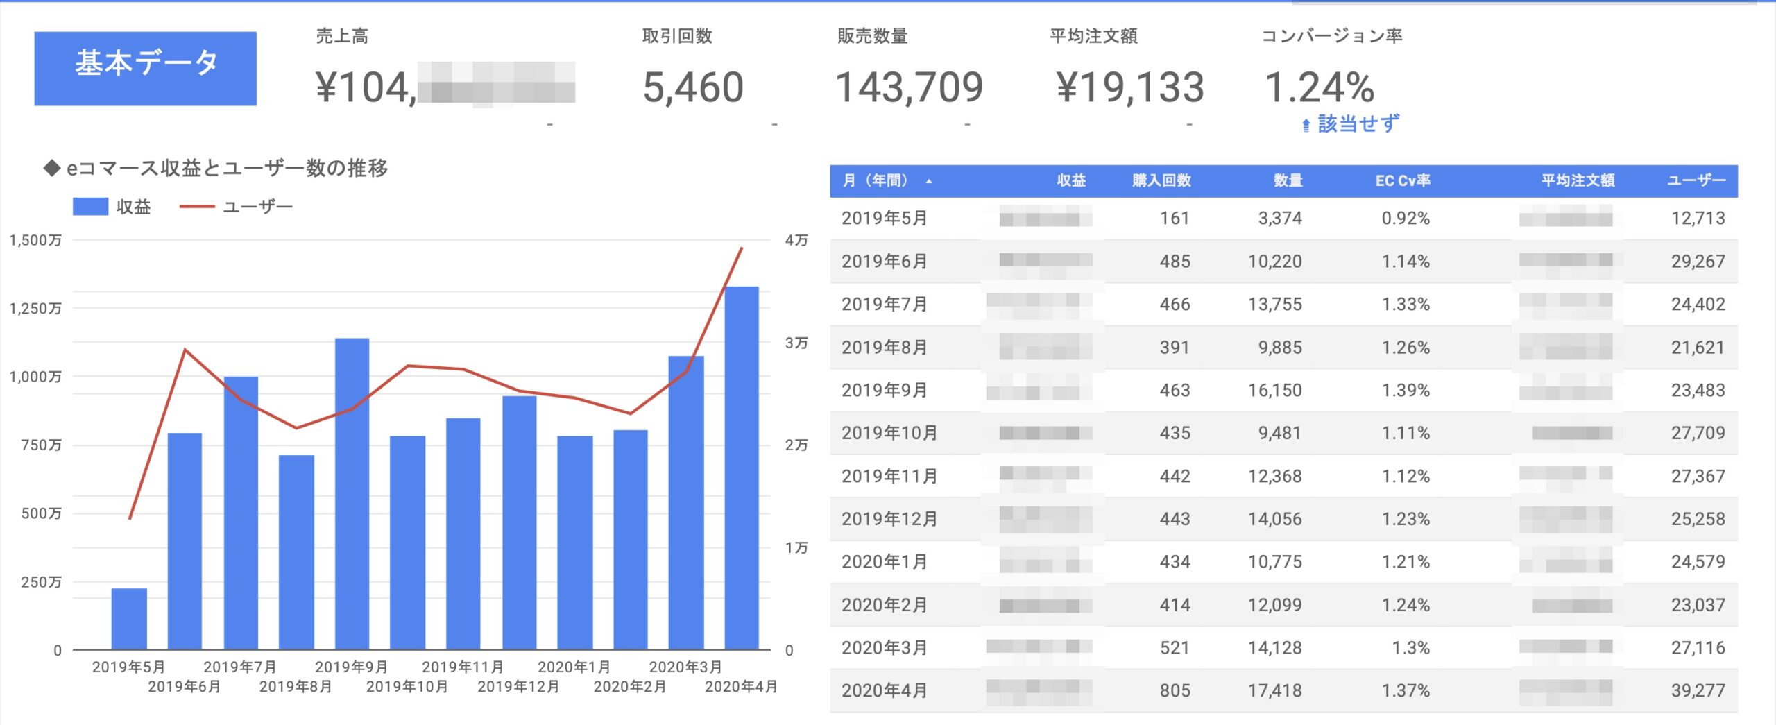The image size is (1776, 725).
Task: Click the 2019年5月 row in the table
Action: coord(885,219)
